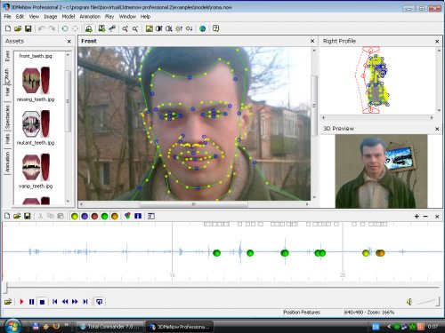Screen dimensions: 445x333
Task: Open animation file in timeline toolbar
Action: click(x=17, y=216)
